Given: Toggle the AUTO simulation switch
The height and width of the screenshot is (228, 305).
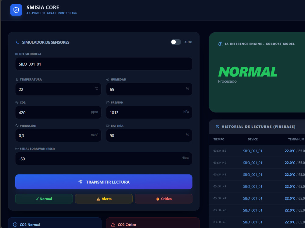Looking at the screenshot, I should coord(176,42).
